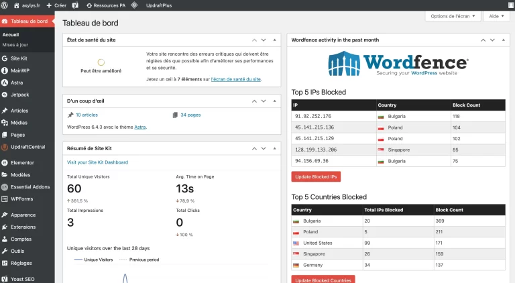Click the diamond icon in admin bar
Image resolution: width=515 pixels, height=283 pixels.
134,5
